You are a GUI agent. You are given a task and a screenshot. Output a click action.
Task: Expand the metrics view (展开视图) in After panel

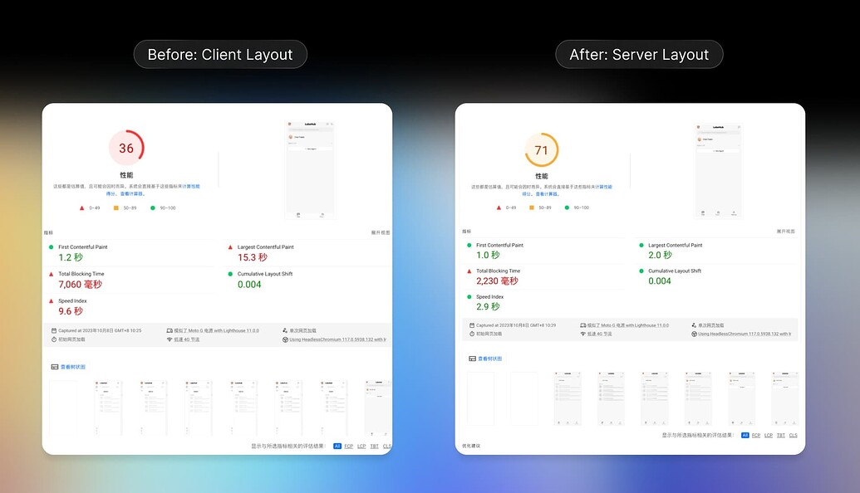coord(785,232)
